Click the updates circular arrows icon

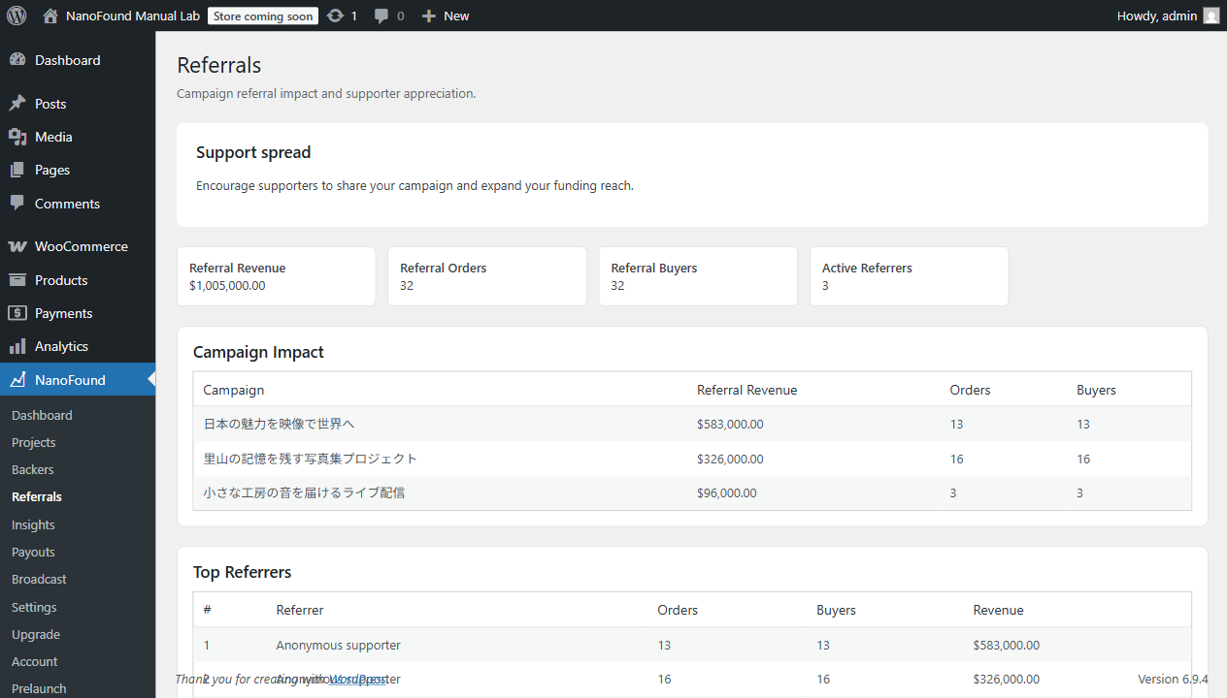(x=336, y=16)
